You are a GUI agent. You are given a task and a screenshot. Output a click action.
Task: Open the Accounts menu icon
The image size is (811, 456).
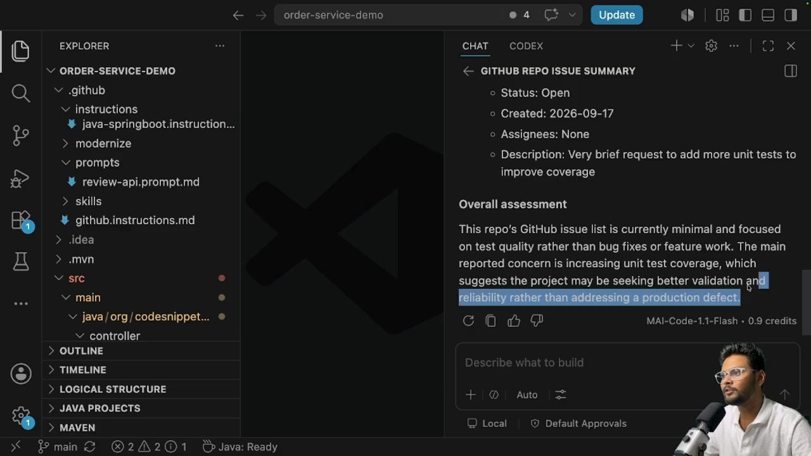[21, 374]
